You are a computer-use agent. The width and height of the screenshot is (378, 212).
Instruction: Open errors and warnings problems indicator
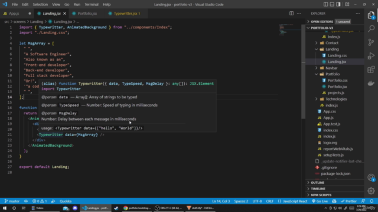[40, 201]
